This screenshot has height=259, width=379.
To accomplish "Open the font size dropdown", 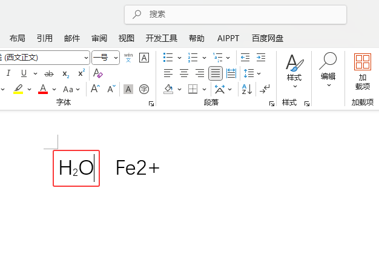I will [114, 58].
